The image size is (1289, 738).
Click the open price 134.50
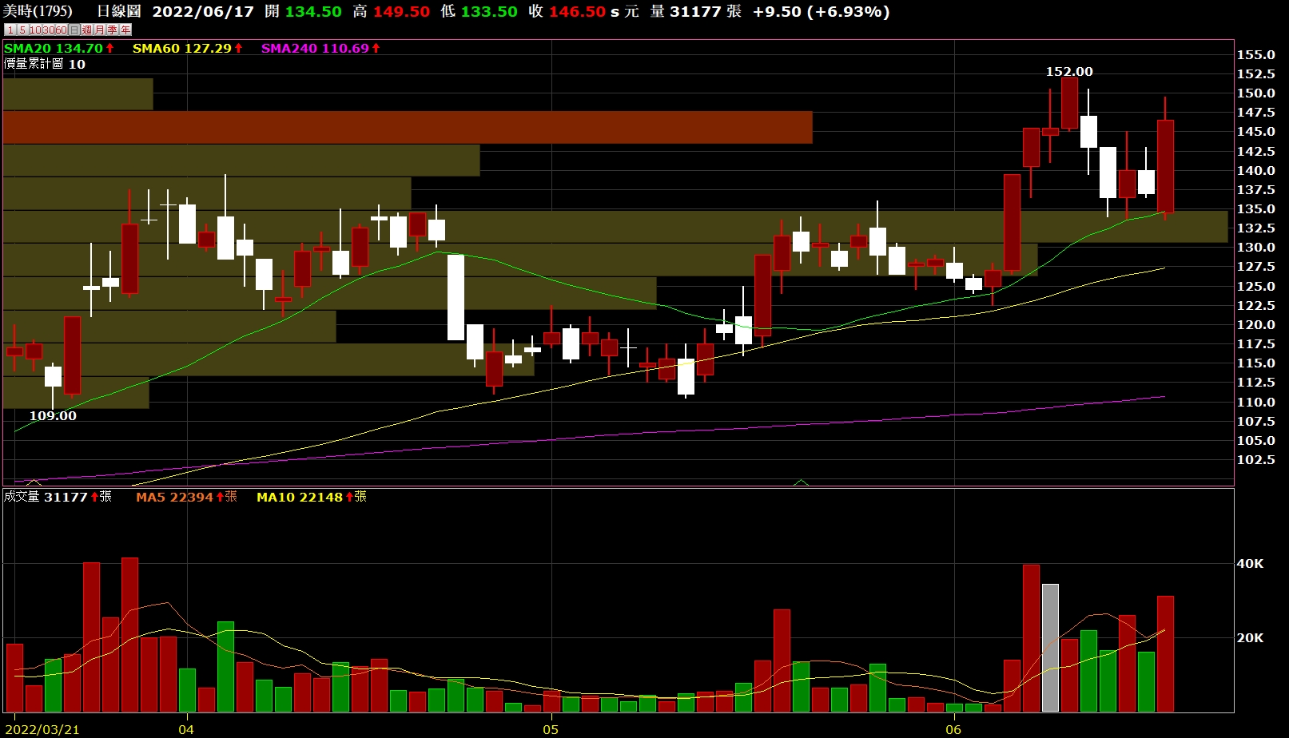(x=313, y=12)
